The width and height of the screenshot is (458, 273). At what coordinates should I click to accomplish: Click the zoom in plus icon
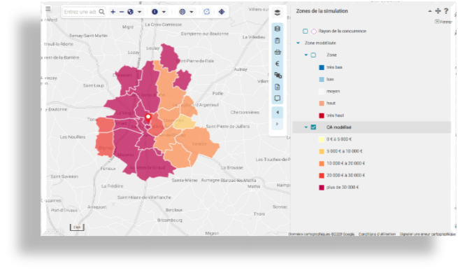pos(113,12)
